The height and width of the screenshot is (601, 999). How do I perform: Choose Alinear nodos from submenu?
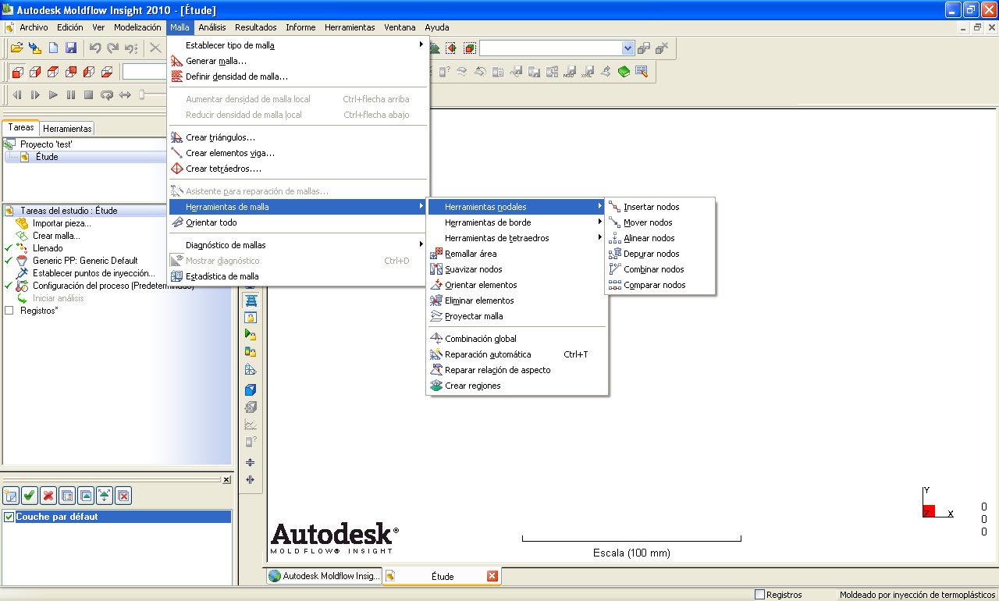click(660, 238)
